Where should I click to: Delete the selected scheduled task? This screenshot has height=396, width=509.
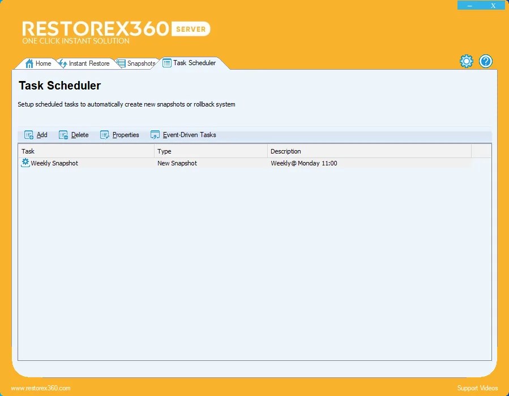coord(74,135)
